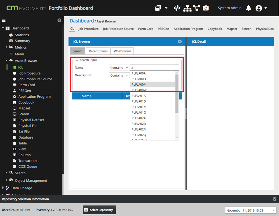The height and width of the screenshot is (216, 279).
Task: Click the Table stack icon in the sidebar
Action: tap(14, 143)
